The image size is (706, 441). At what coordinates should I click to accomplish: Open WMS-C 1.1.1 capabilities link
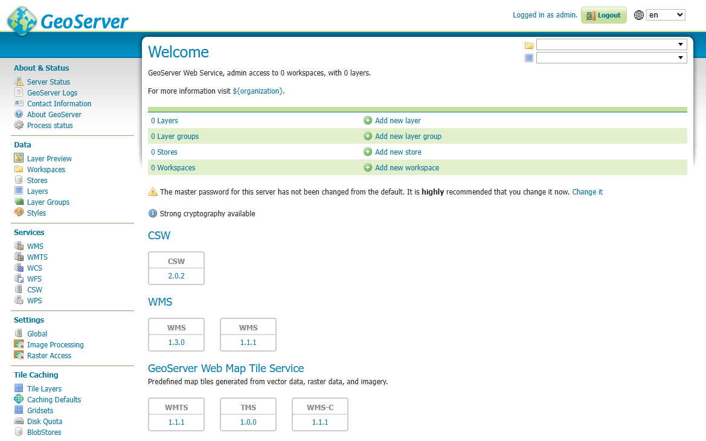pyautogui.click(x=320, y=422)
